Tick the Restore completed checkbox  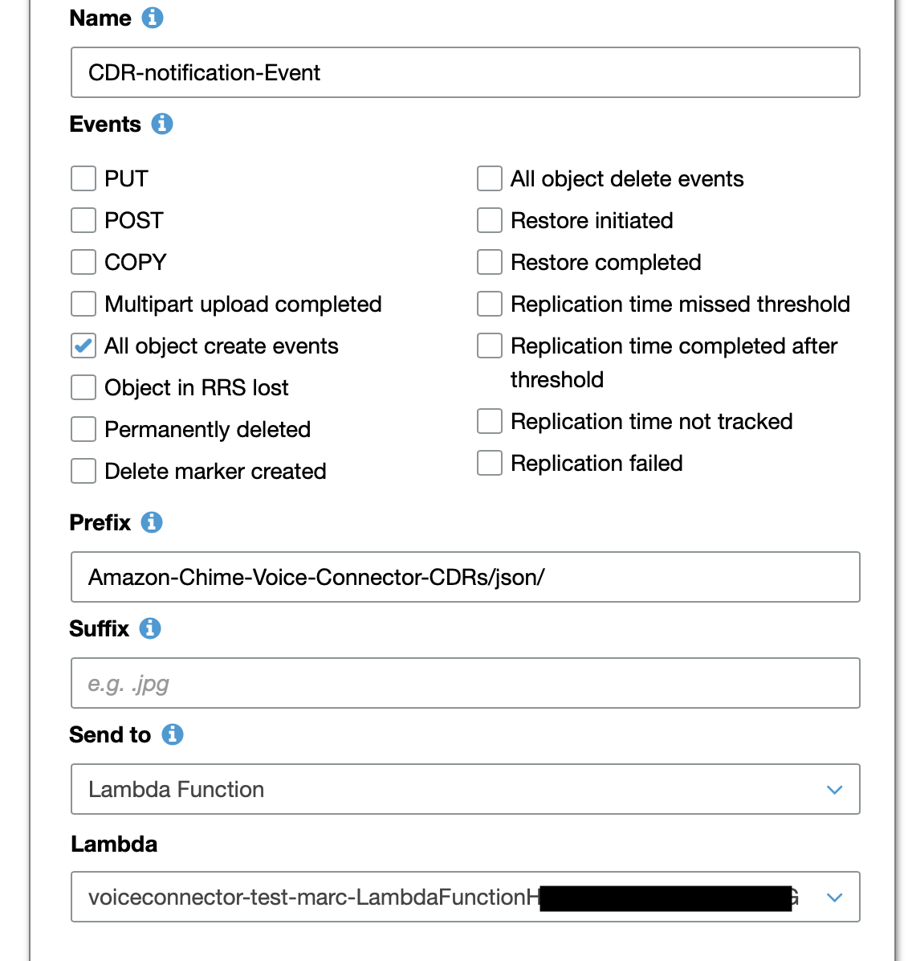point(490,262)
